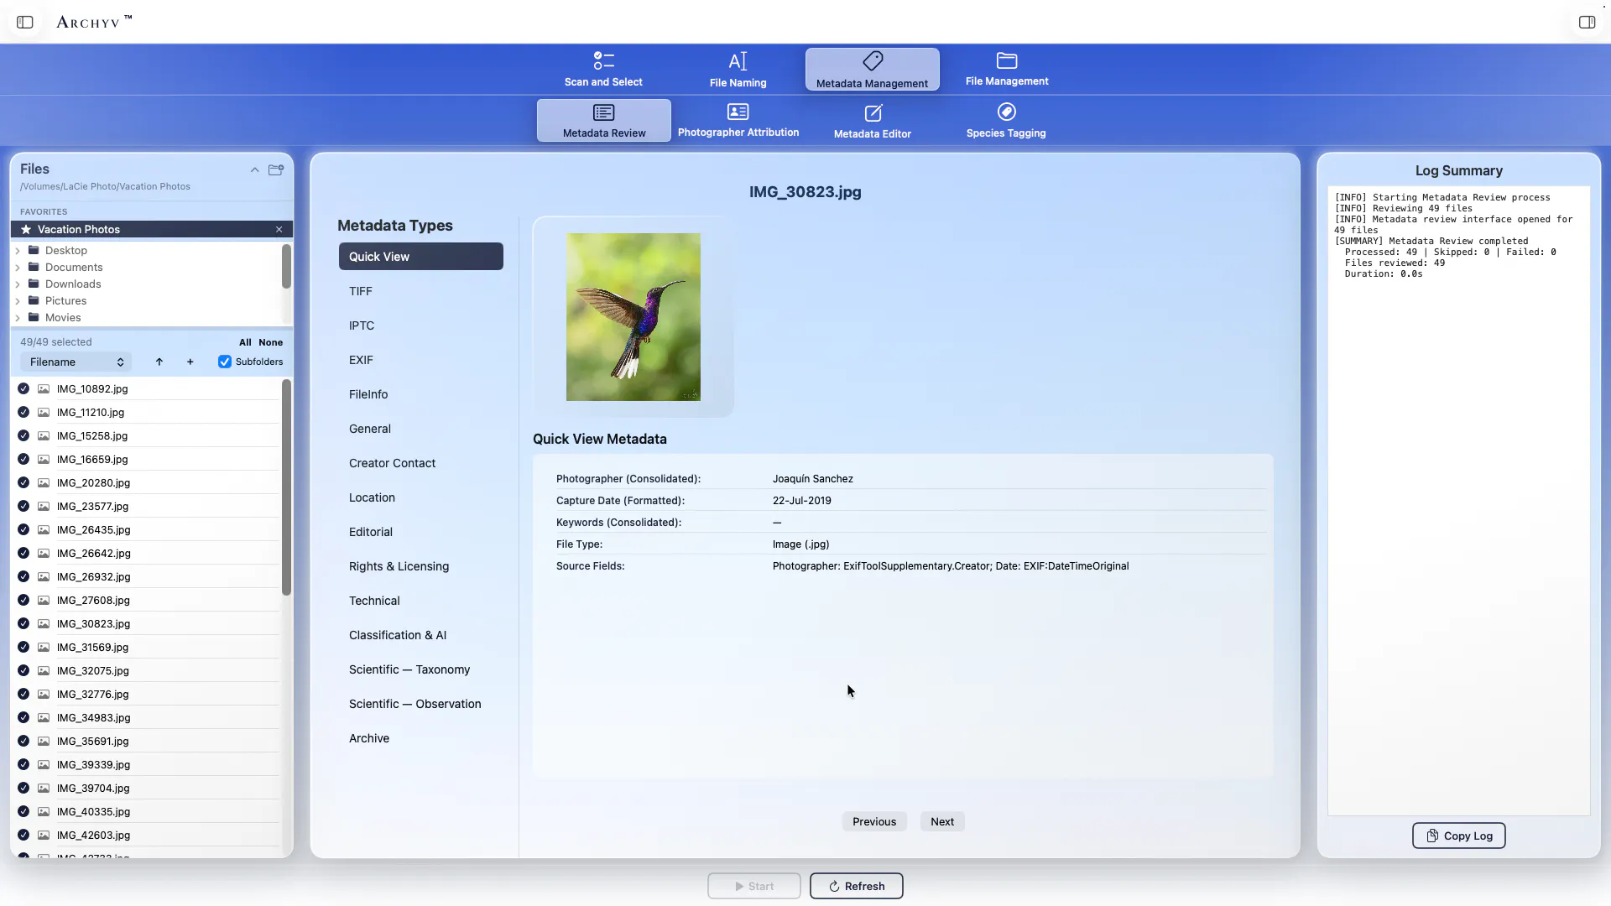The image size is (1611, 906).
Task: Select All files
Action: tap(245, 342)
